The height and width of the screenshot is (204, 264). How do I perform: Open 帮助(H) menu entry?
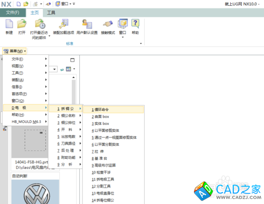tap(25, 115)
